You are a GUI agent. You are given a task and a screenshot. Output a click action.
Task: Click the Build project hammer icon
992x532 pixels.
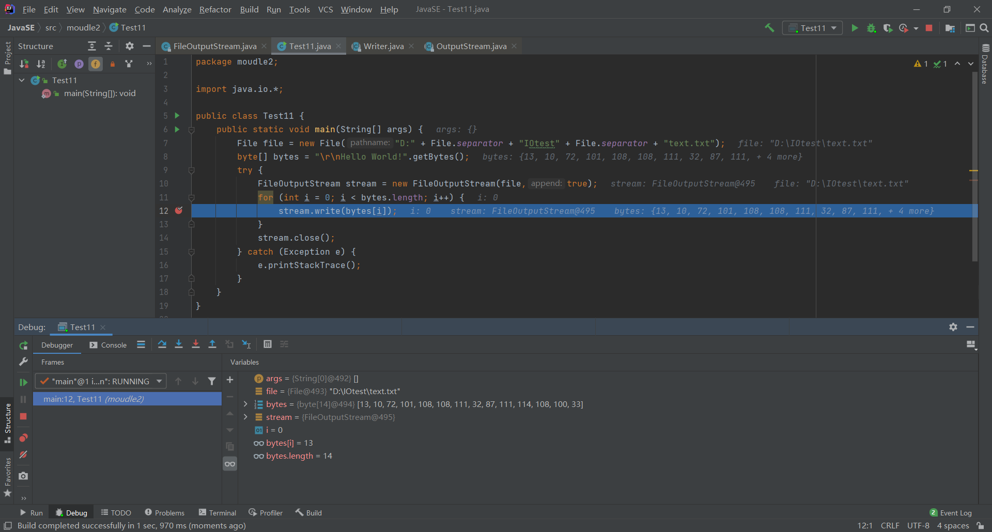click(x=770, y=28)
